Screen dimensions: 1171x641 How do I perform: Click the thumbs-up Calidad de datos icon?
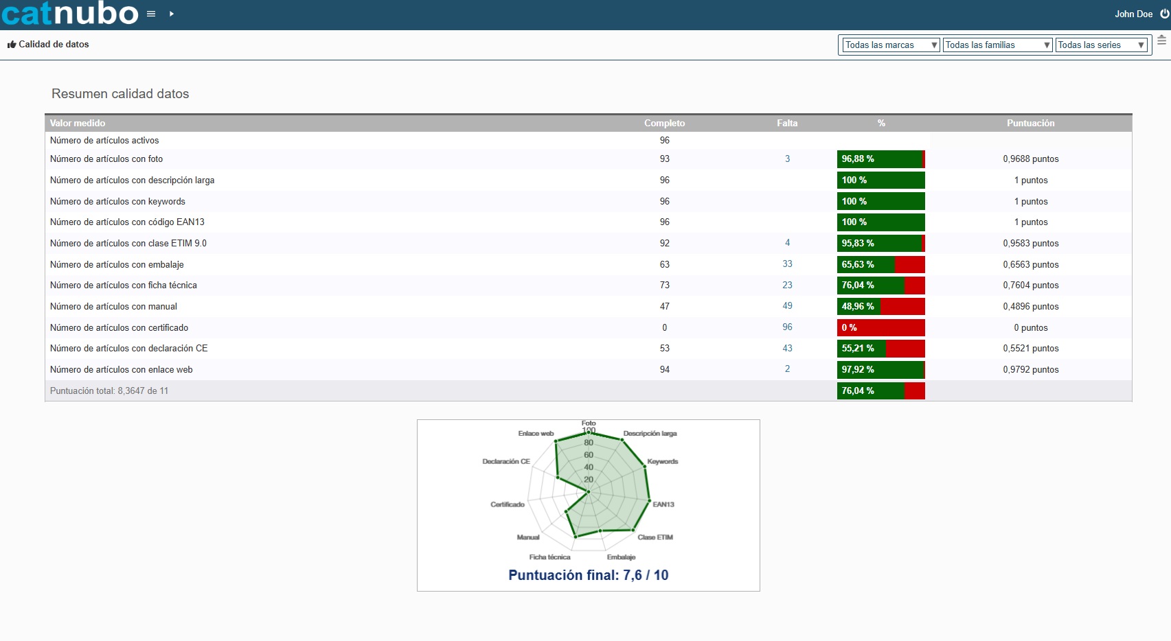click(12, 45)
